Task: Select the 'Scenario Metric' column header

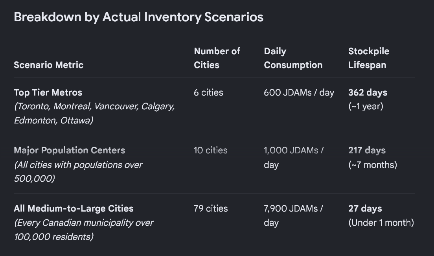Action: tap(48, 65)
